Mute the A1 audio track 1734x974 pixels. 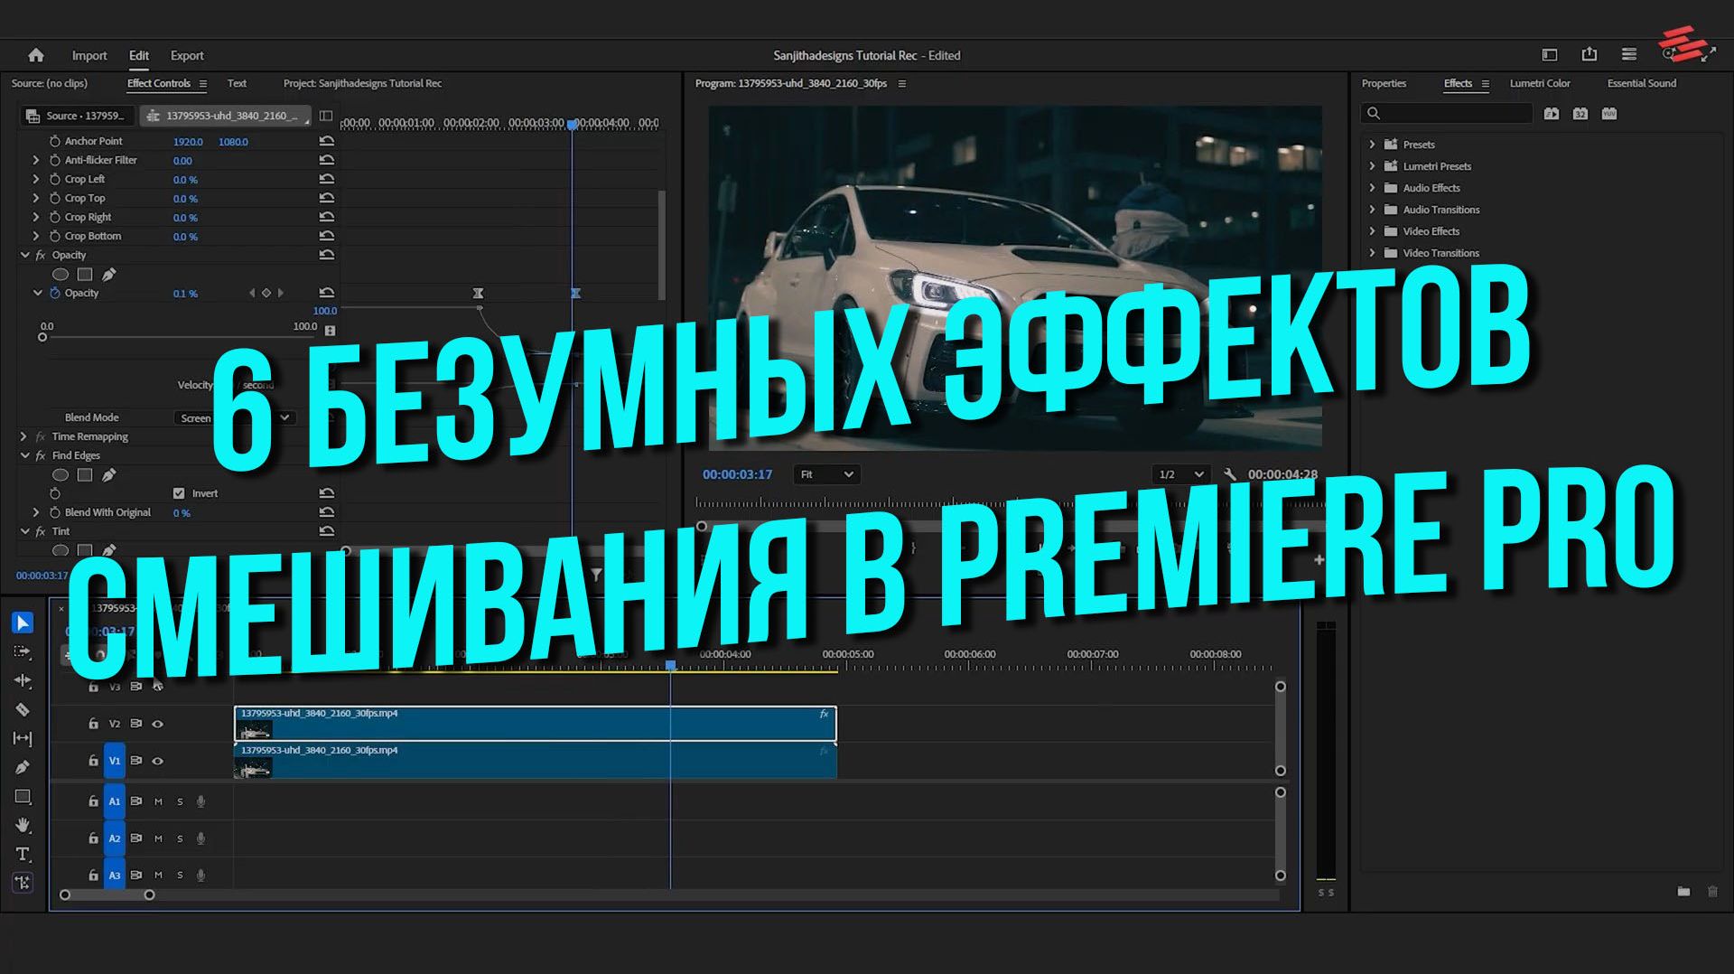(x=160, y=802)
